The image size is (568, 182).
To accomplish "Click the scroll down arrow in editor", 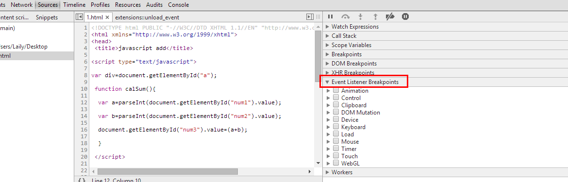I will [318, 163].
